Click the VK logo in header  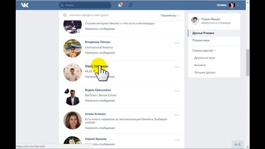pos(25,5)
